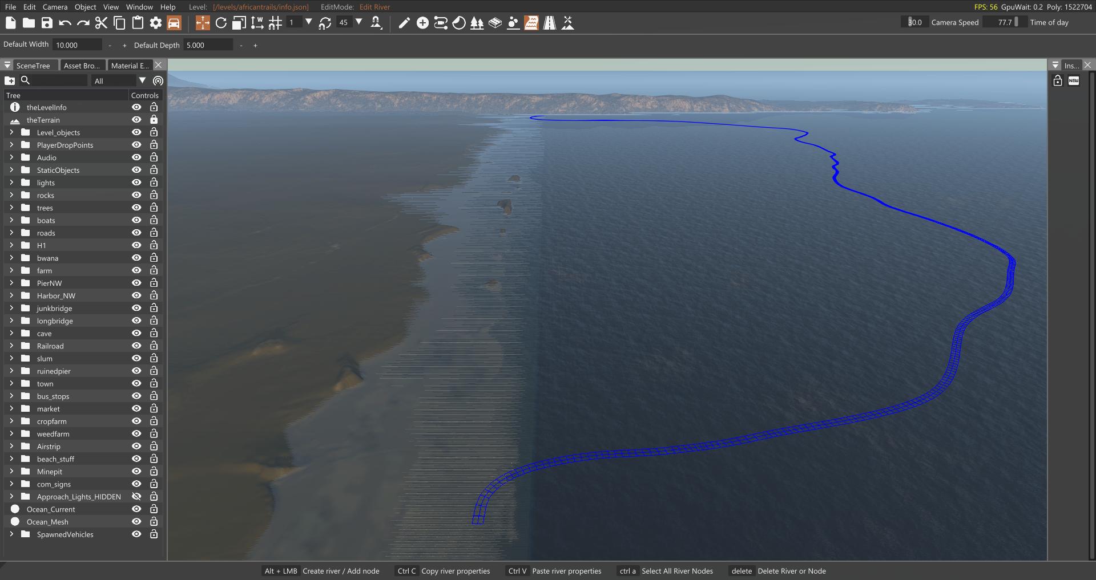
Task: Click the Redo arrow icon
Action: tap(83, 23)
